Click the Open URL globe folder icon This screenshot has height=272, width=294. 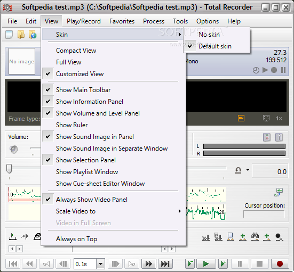pos(33,35)
